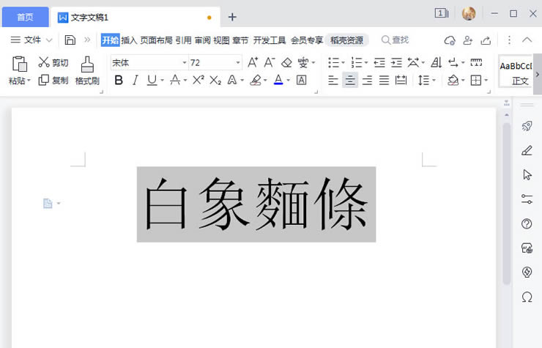This screenshot has height=348, width=542.
Task: Open the 稻壳资源 button
Action: click(x=346, y=40)
